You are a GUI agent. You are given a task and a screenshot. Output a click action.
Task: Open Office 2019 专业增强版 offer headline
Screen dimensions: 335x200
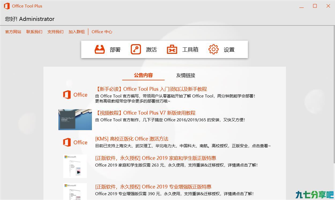[153, 187]
